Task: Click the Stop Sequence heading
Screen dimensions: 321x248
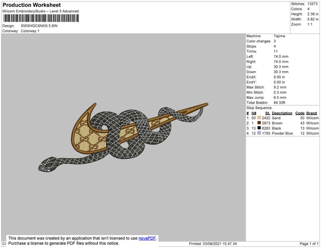Action: point(259,108)
